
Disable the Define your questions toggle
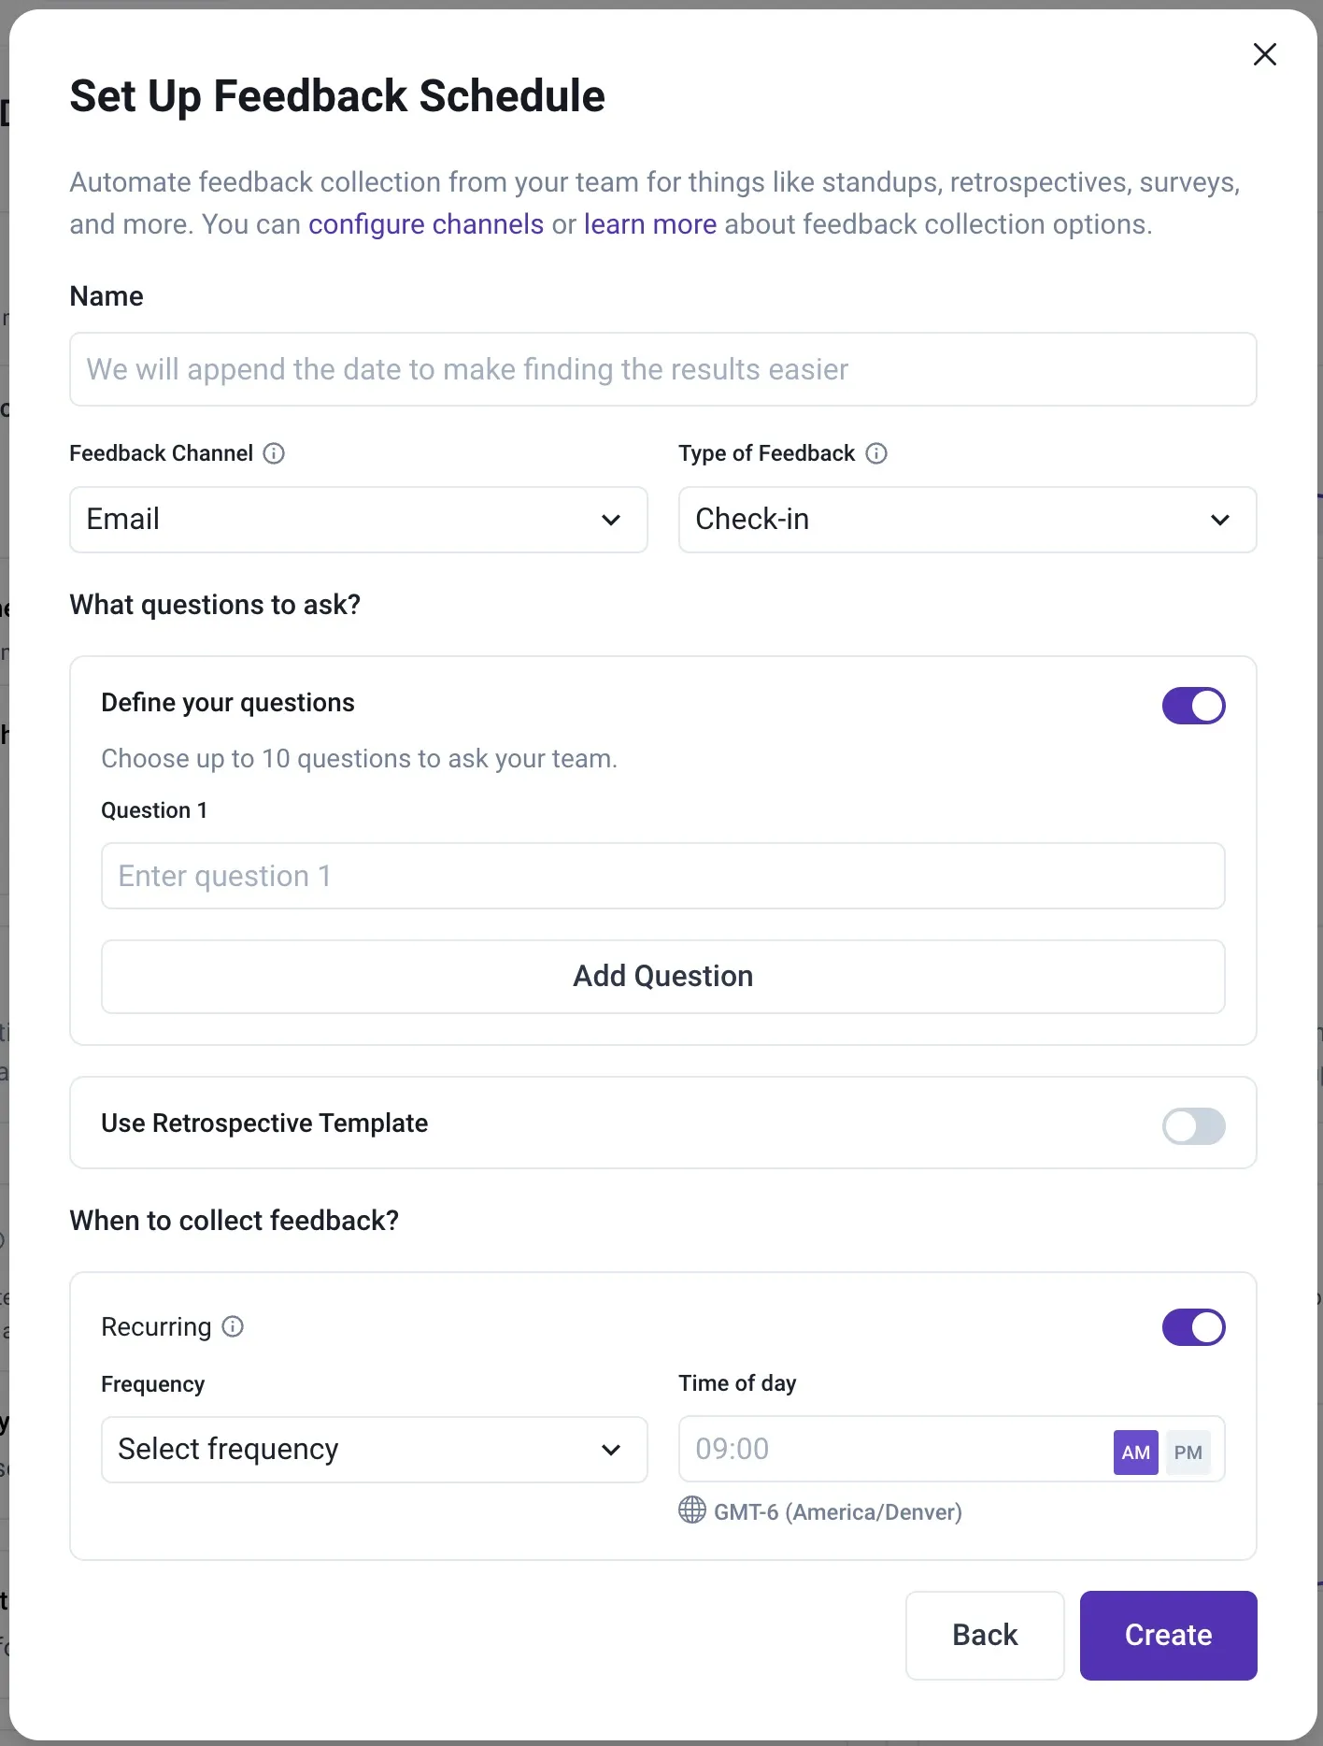(1193, 706)
